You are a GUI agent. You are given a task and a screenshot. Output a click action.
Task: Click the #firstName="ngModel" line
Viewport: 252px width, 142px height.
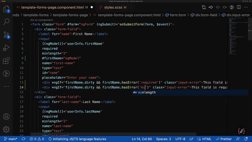(61, 58)
